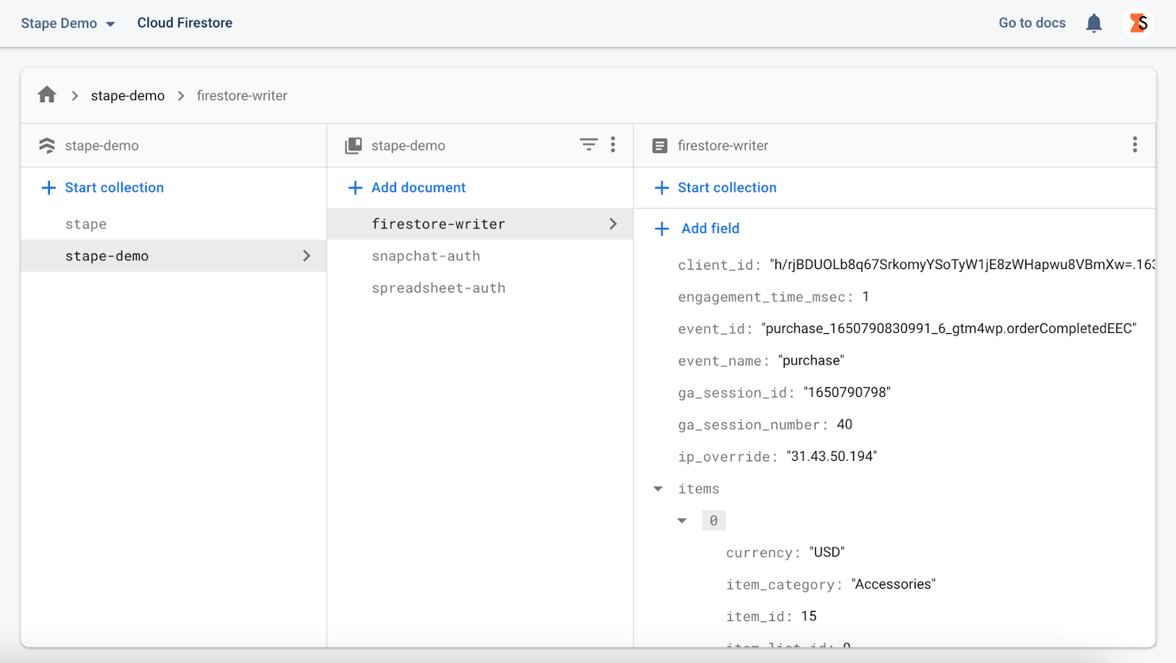This screenshot has height=663, width=1176.
Task: Click stape-demo in the breadcrumb path
Action: coord(128,96)
